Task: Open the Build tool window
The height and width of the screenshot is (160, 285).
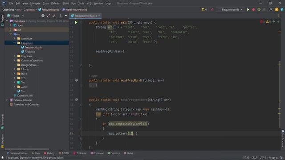Action: 128,153
